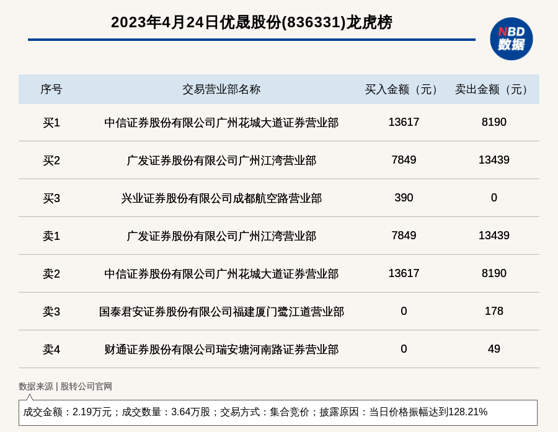This screenshot has width=558, height=432.
Task: Select the 卖1 row label
Action: 51,236
